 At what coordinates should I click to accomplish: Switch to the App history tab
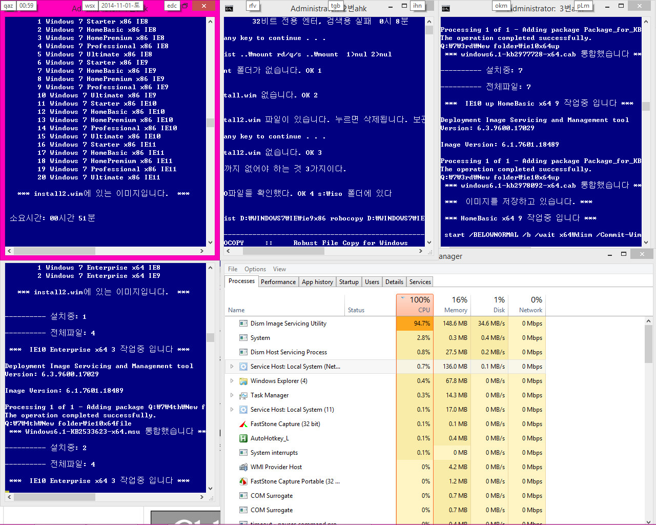[x=317, y=282]
